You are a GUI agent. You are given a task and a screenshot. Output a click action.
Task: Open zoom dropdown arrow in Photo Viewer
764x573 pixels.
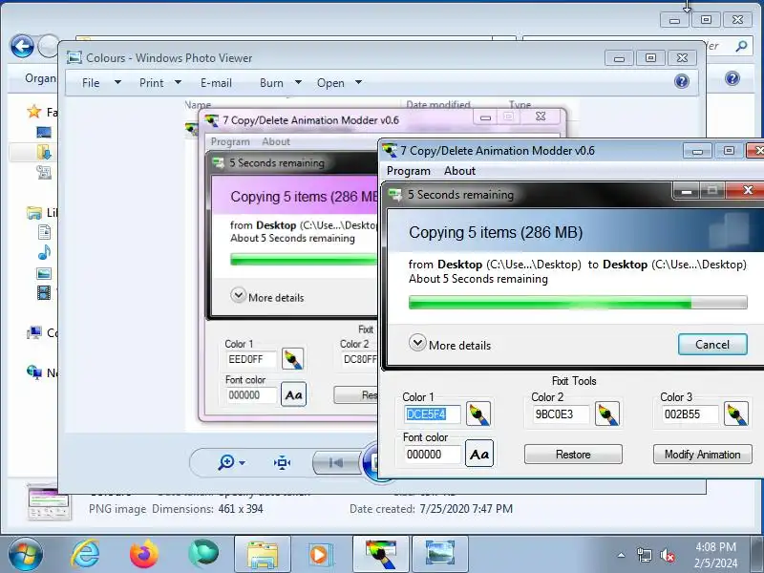243,463
